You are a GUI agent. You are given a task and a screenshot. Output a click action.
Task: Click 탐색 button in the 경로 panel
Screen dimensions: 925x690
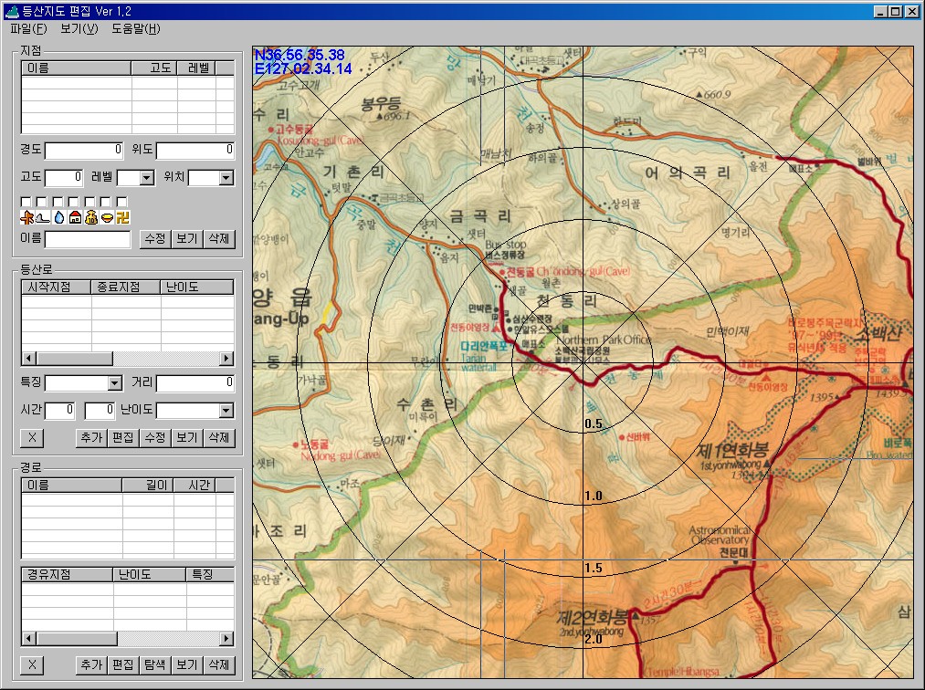(x=155, y=665)
